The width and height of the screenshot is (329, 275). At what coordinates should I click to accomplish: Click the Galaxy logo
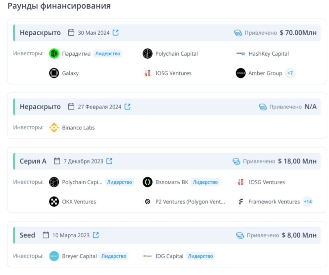54,73
